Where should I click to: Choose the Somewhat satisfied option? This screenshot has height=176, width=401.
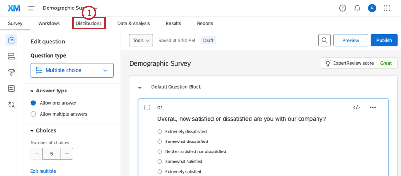click(160, 162)
